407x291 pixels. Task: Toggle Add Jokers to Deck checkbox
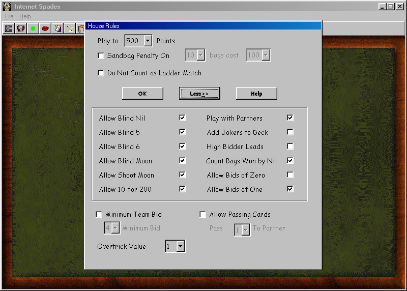290,132
